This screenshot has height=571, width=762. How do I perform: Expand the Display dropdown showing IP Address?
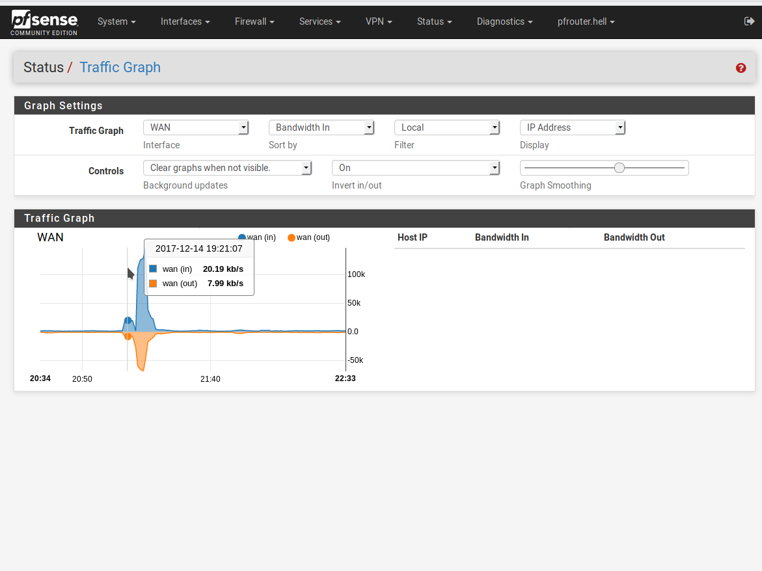pyautogui.click(x=573, y=127)
